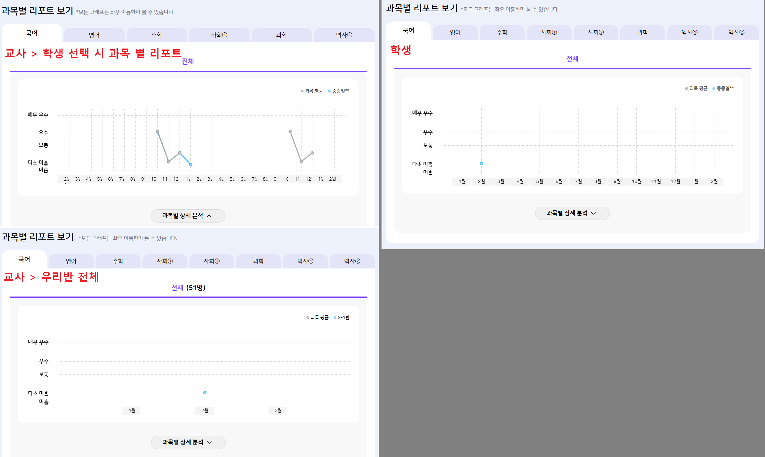Select the 과학 tab in the top-left panel

coord(281,35)
